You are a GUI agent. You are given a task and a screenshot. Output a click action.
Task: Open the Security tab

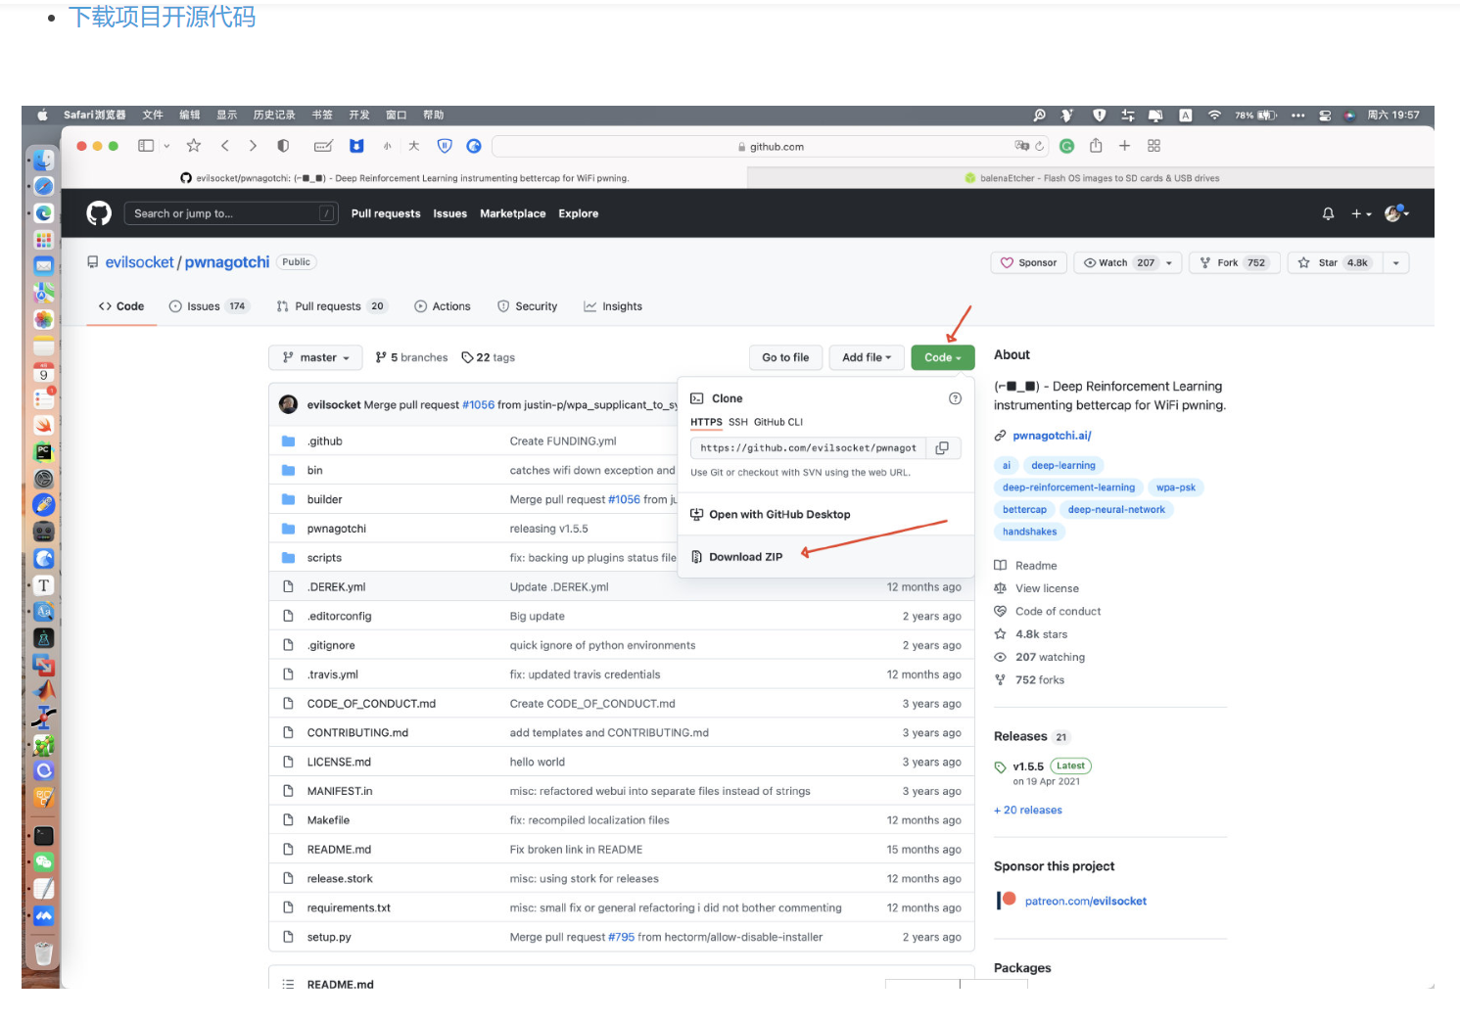[x=527, y=306]
